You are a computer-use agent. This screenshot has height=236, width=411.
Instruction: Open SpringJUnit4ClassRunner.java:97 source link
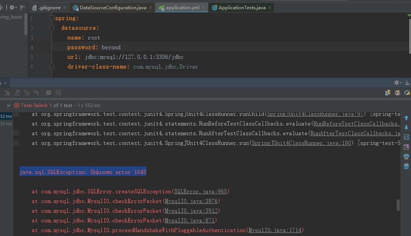pos(315,114)
